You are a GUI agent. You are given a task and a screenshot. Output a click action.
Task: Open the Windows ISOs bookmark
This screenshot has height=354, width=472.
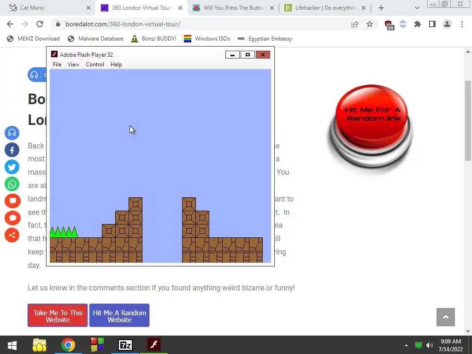coord(207,39)
